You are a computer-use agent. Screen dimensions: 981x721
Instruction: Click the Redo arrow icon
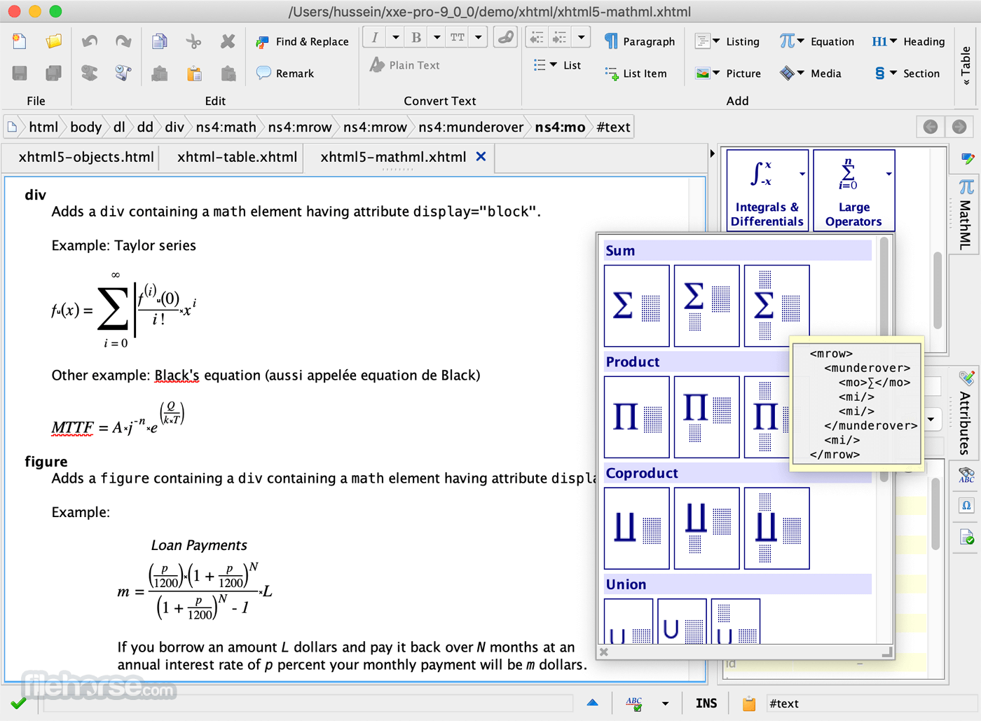click(x=123, y=41)
